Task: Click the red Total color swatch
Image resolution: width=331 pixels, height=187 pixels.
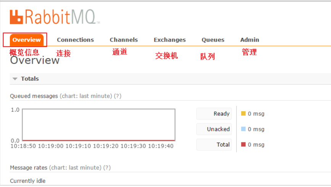Action: click(x=243, y=145)
